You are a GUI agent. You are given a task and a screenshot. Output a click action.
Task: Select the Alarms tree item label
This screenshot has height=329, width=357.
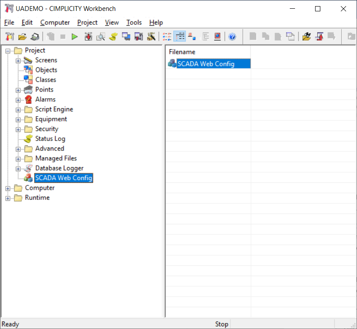point(45,99)
